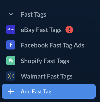Choose the eBay integration logo tile
The width and height of the screenshot is (100, 102).
[11, 30]
